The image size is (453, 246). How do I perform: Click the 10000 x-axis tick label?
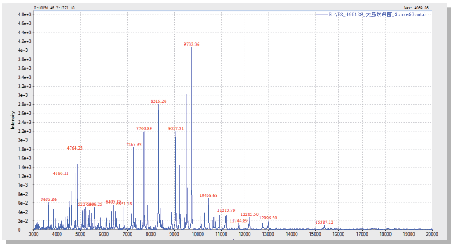pos(198,234)
